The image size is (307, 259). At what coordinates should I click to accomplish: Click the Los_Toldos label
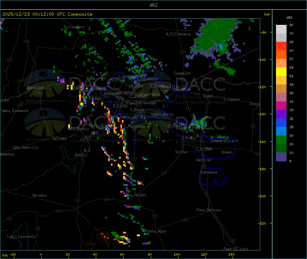136,195
